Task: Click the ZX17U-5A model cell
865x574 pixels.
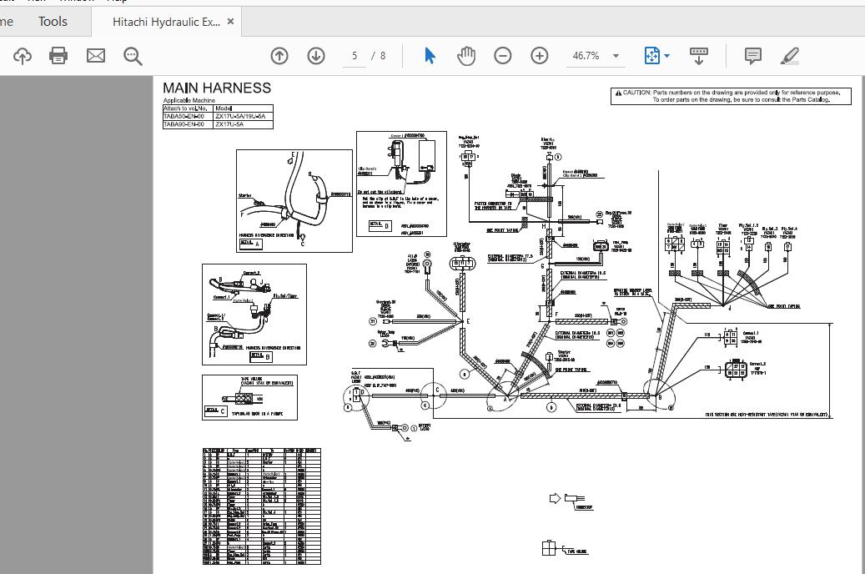Action: (243, 125)
